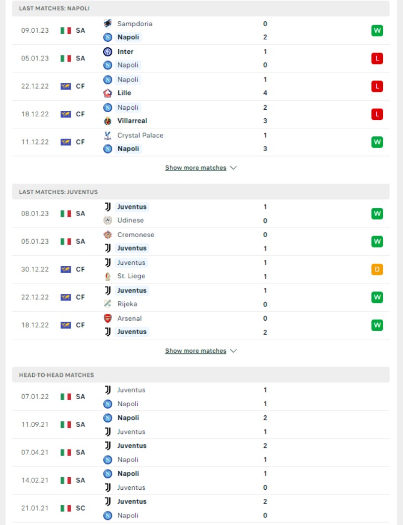Open the 21.01.21 SC head-to-head match row

(200, 508)
